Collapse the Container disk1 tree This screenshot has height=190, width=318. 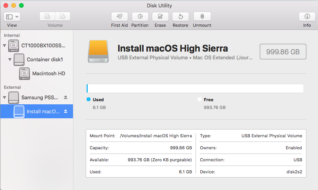[x=10, y=60]
